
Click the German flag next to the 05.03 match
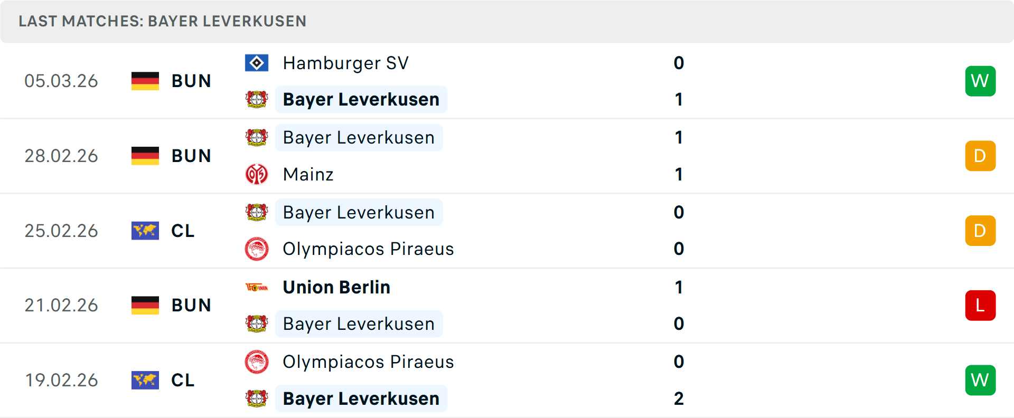(145, 81)
